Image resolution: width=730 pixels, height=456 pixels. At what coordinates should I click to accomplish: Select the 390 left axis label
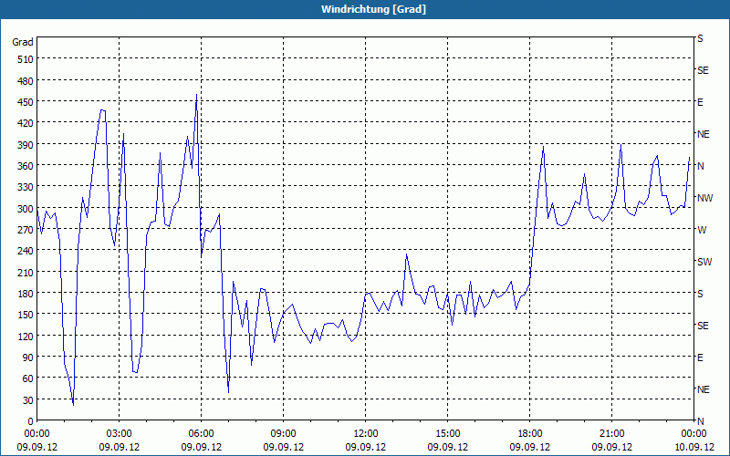click(26, 145)
